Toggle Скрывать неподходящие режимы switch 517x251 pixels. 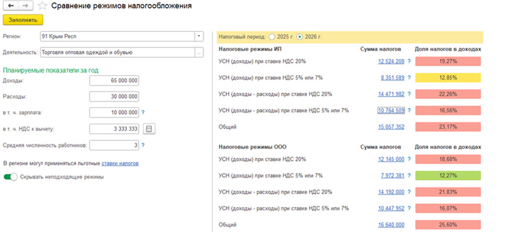click(x=10, y=177)
